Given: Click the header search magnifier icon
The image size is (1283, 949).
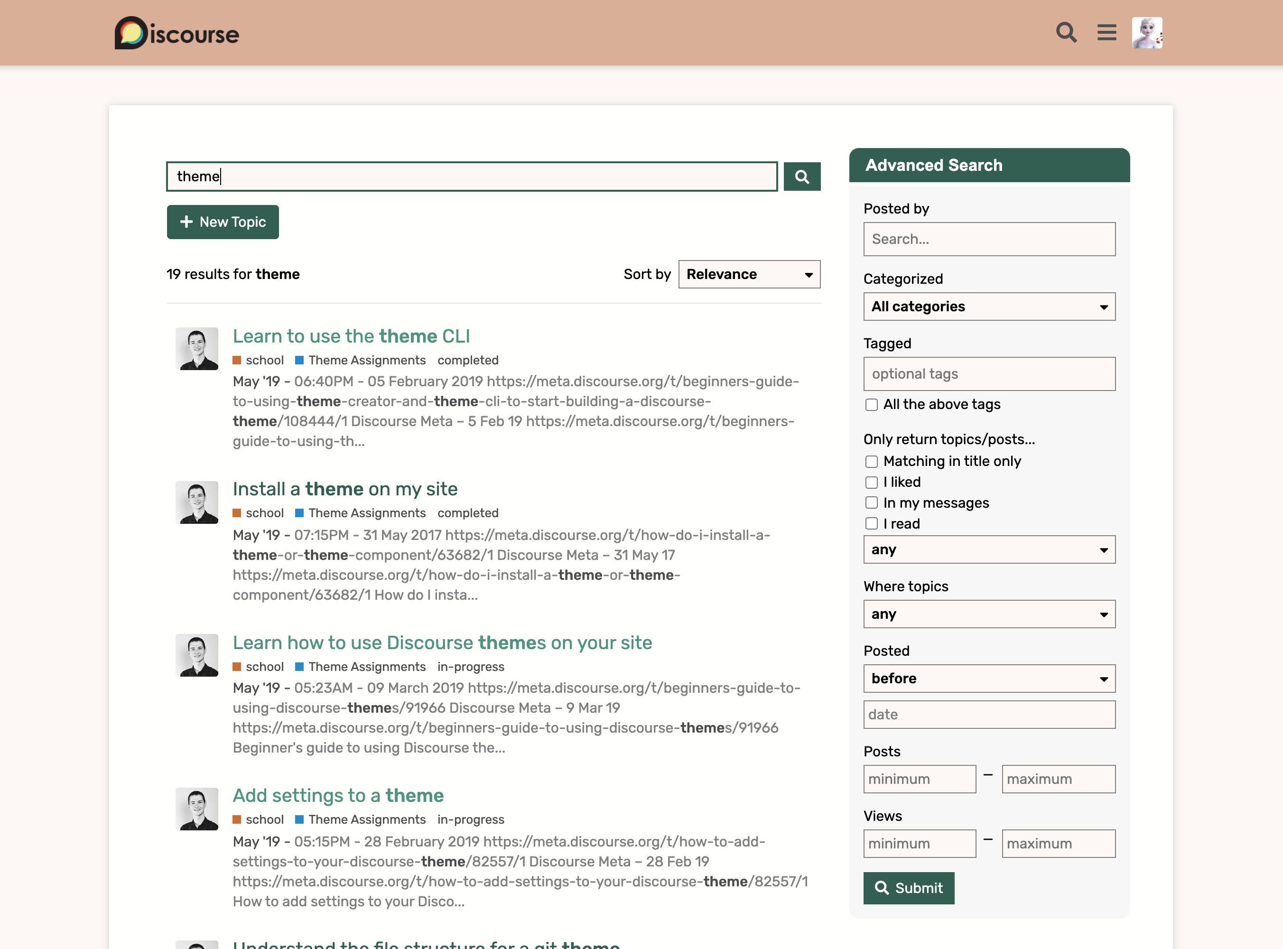Looking at the screenshot, I should coord(1066,33).
